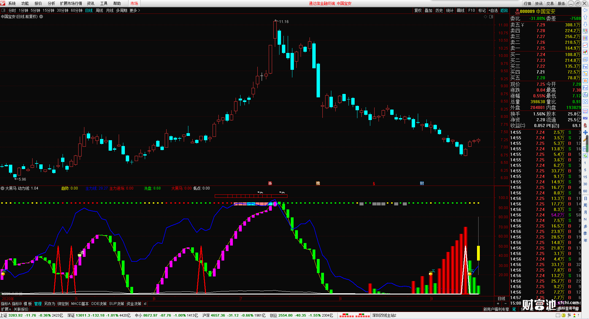
Task: Zoom in chart with the + button
Action: click(x=498, y=303)
